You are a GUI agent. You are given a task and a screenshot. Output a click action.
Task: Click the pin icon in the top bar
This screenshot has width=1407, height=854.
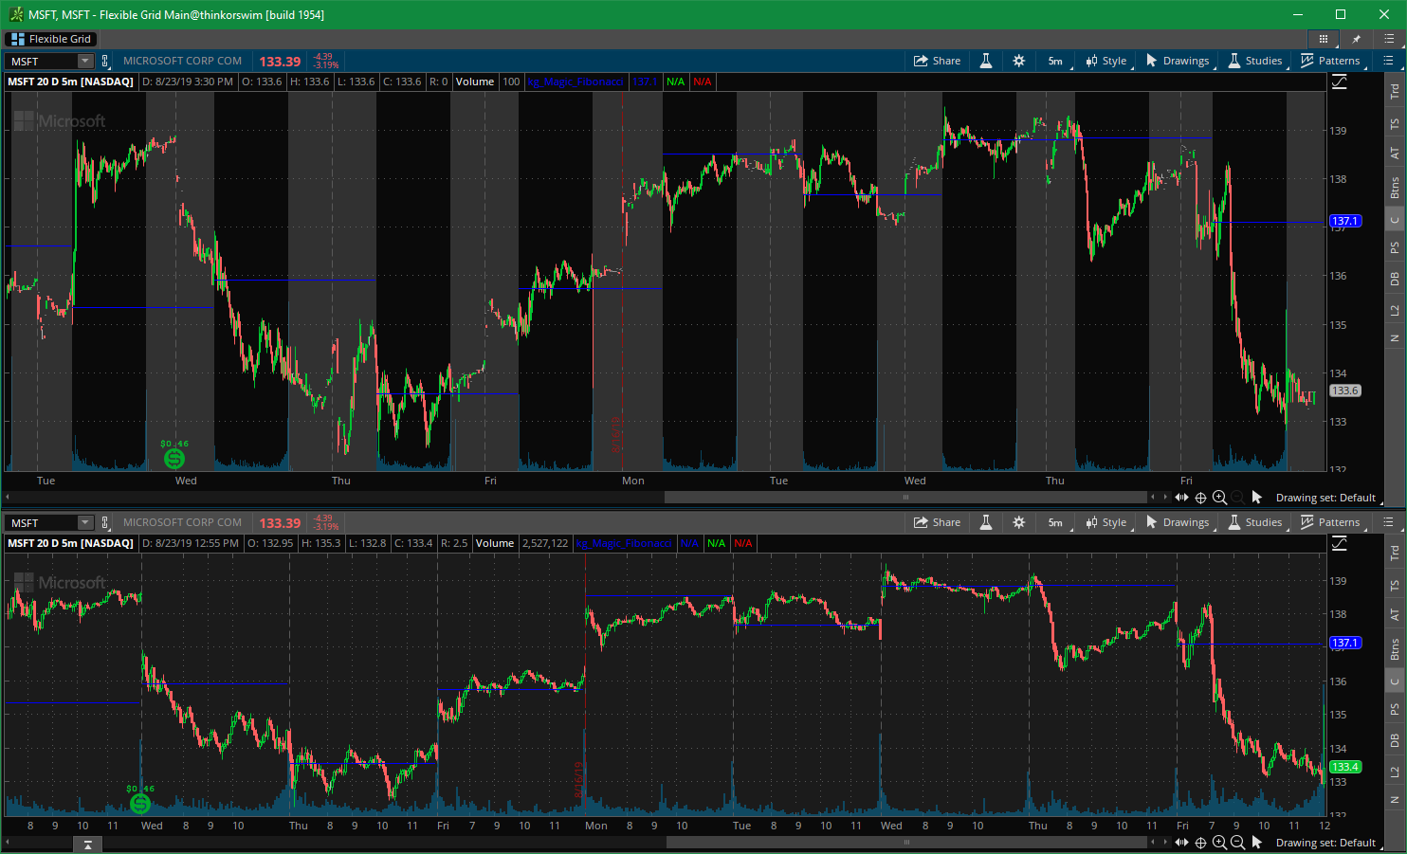pyautogui.click(x=1356, y=39)
